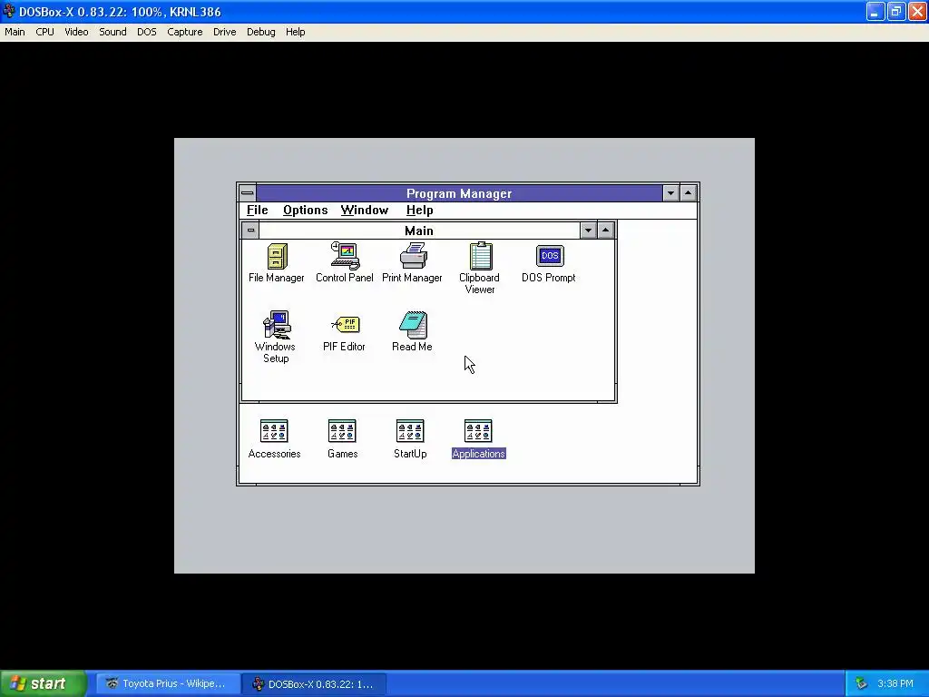The width and height of the screenshot is (929, 697).
Task: Click the DOSBox-X title bar icon
Action: [x=9, y=11]
